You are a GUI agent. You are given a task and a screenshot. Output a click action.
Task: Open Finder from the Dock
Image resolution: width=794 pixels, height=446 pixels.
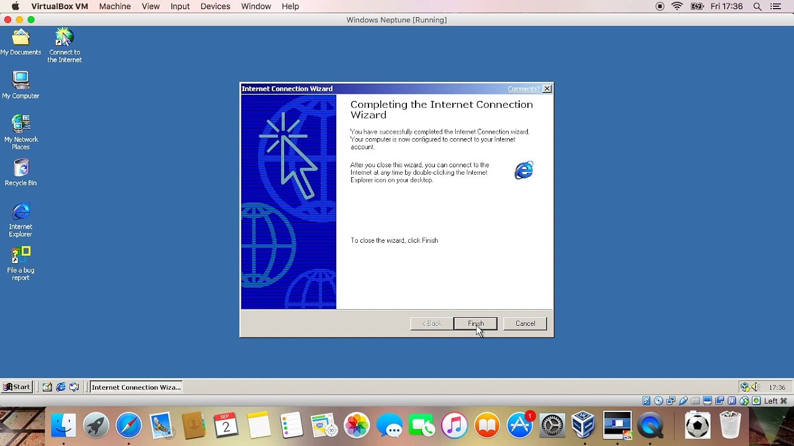63,426
